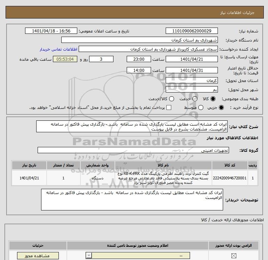This screenshot has width=268, height=260.
Task: Click the اعلام وضعیت مجوز column header
Action: [137, 245]
